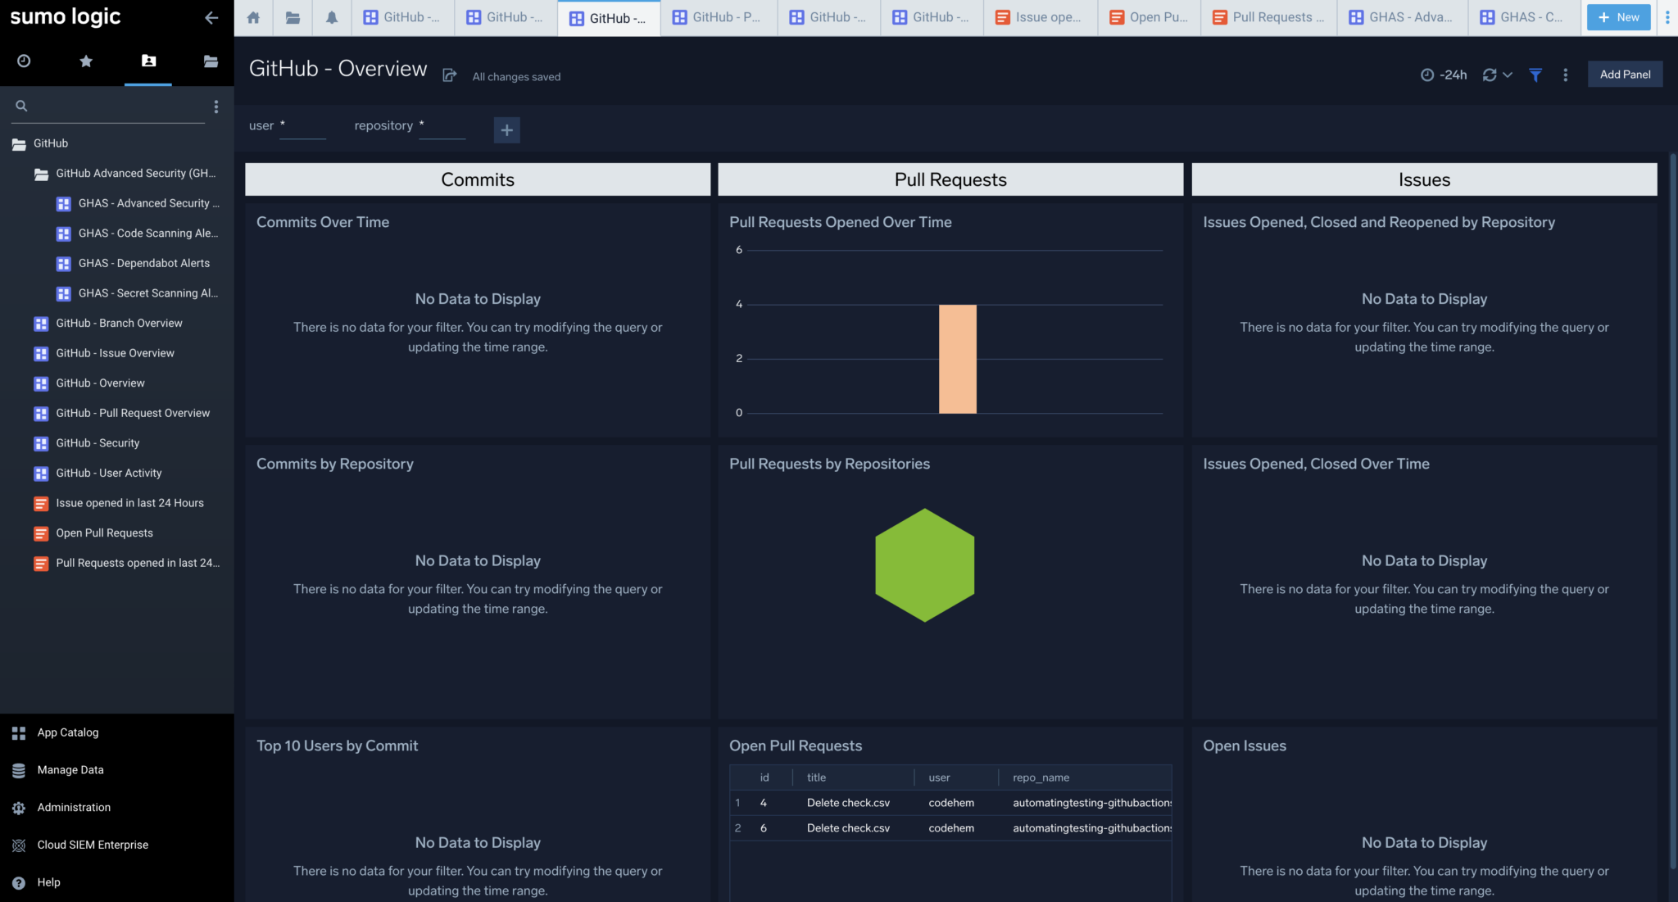The height and width of the screenshot is (902, 1678).
Task: Click the + New button
Action: tap(1617, 16)
